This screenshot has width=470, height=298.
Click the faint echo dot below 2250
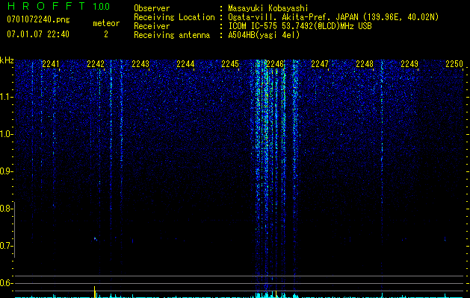445,239
